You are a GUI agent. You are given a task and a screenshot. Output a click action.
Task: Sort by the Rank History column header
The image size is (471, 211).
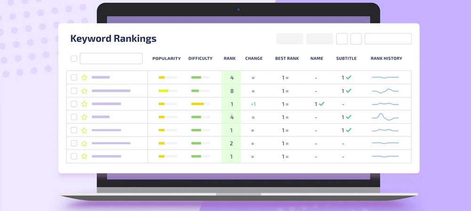point(386,58)
